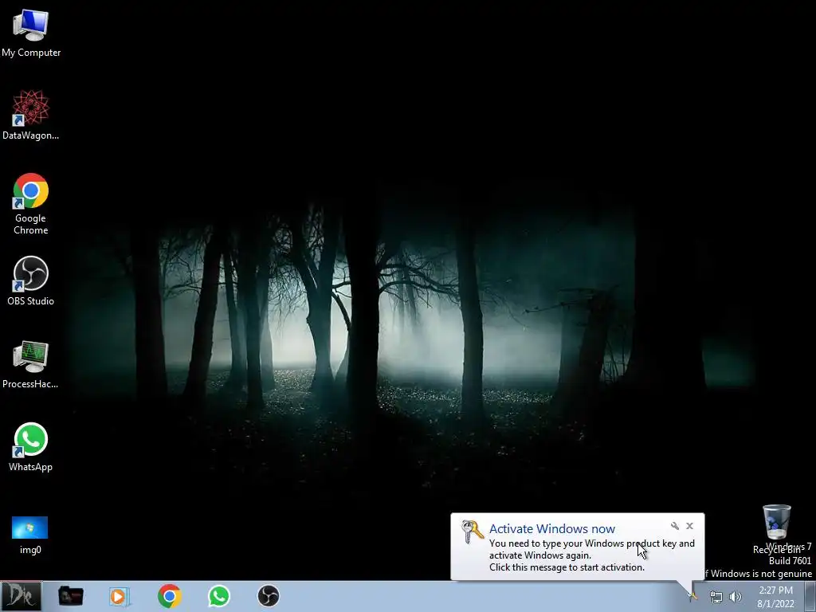This screenshot has height=612, width=816.
Task: Open the WhatsApp desktop shortcut
Action: (x=31, y=447)
